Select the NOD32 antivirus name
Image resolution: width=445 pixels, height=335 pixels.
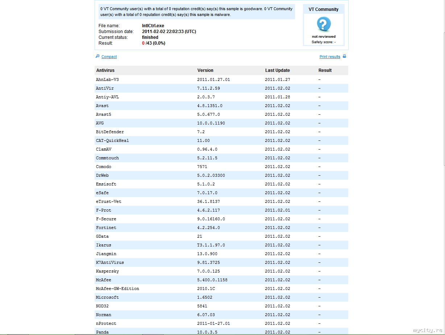[x=102, y=306]
